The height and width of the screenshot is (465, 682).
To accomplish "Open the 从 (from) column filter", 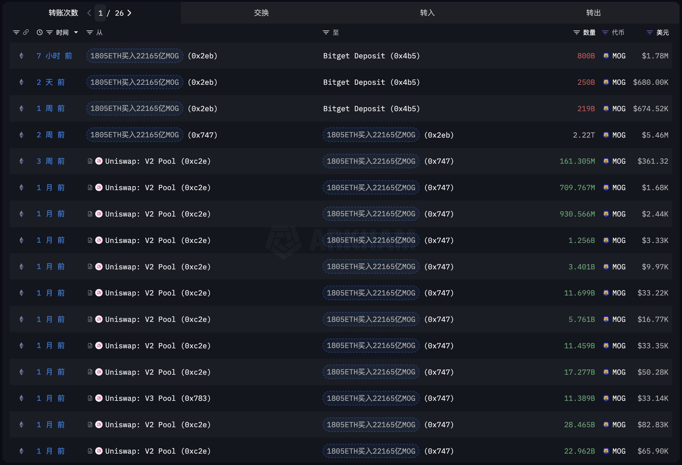I will tap(90, 32).
